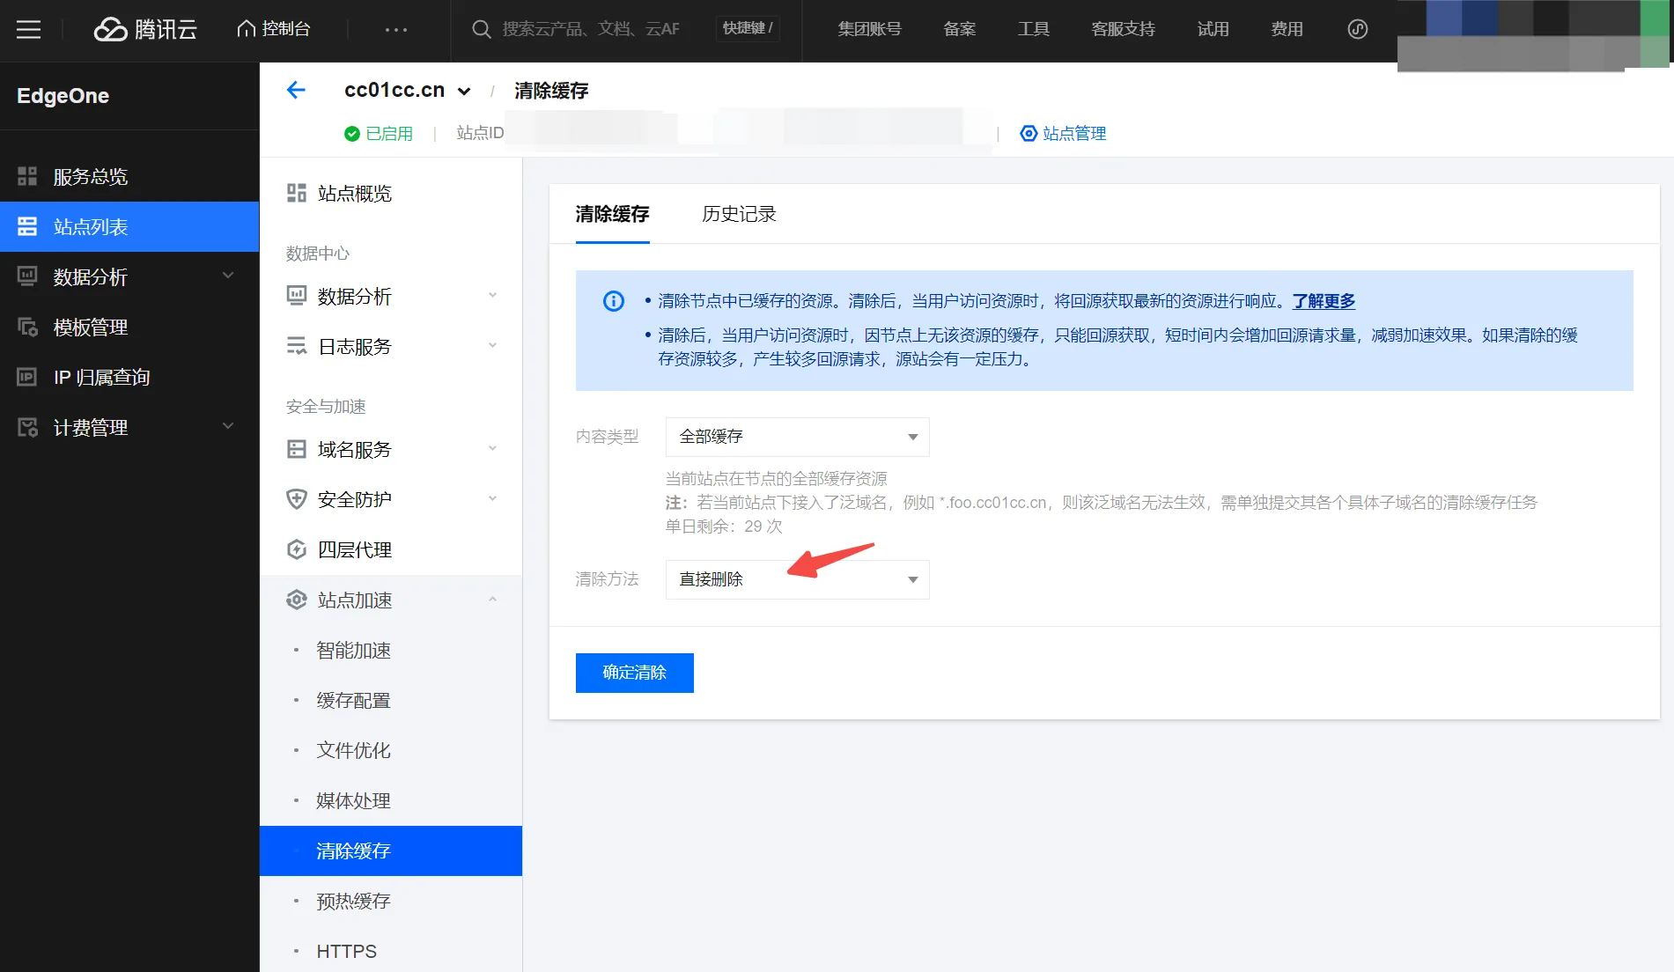Image resolution: width=1674 pixels, height=972 pixels.
Task: Open the 备案 menu
Action: (x=959, y=29)
